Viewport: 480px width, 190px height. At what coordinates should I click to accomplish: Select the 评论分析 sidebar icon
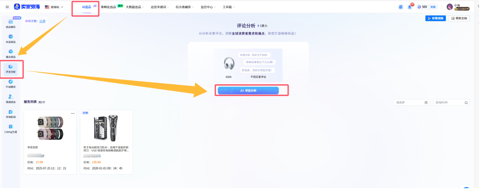(x=11, y=69)
